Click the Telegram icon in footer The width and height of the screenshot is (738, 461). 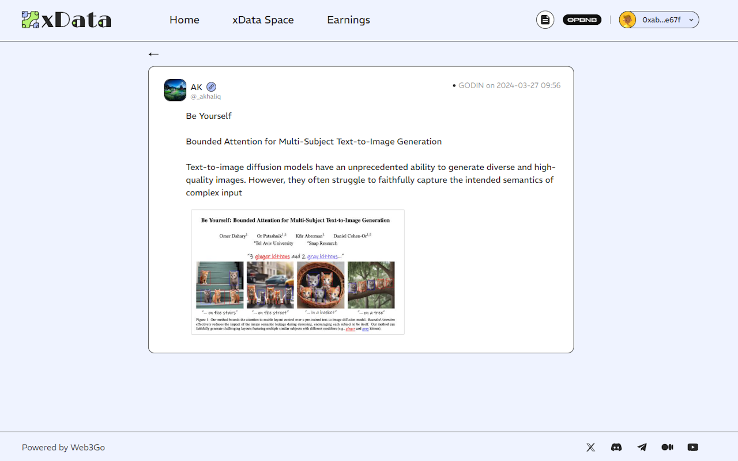(x=641, y=447)
